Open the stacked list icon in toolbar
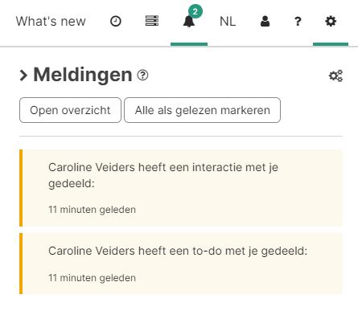 tap(152, 21)
